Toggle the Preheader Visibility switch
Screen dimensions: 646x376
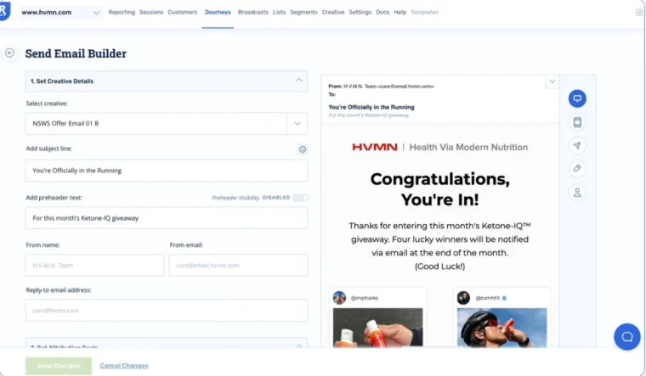(x=300, y=198)
